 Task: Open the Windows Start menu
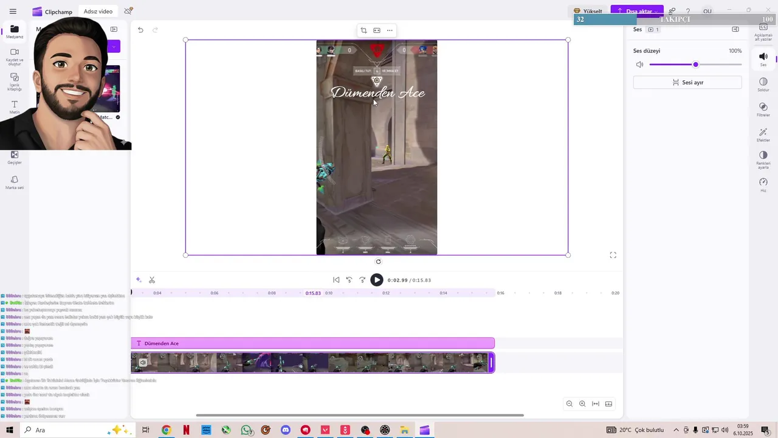(x=10, y=430)
